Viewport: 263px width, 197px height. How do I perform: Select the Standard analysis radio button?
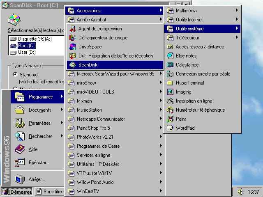[15, 74]
